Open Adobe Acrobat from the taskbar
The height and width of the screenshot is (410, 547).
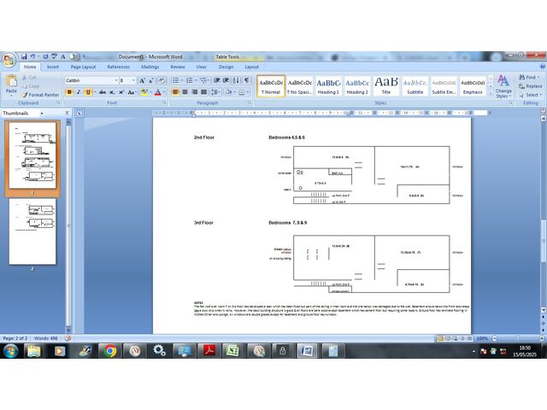(209, 350)
